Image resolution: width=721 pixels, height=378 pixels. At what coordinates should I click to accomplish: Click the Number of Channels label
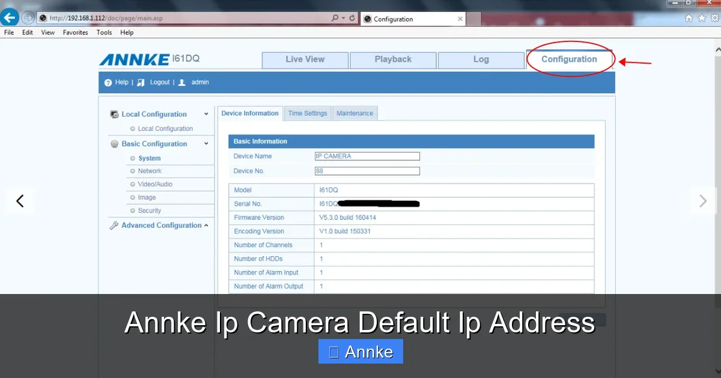[x=263, y=245]
